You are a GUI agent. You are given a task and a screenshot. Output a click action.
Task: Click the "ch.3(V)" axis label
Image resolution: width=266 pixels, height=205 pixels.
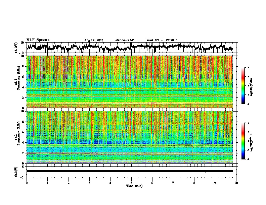pyautogui.click(x=16, y=172)
